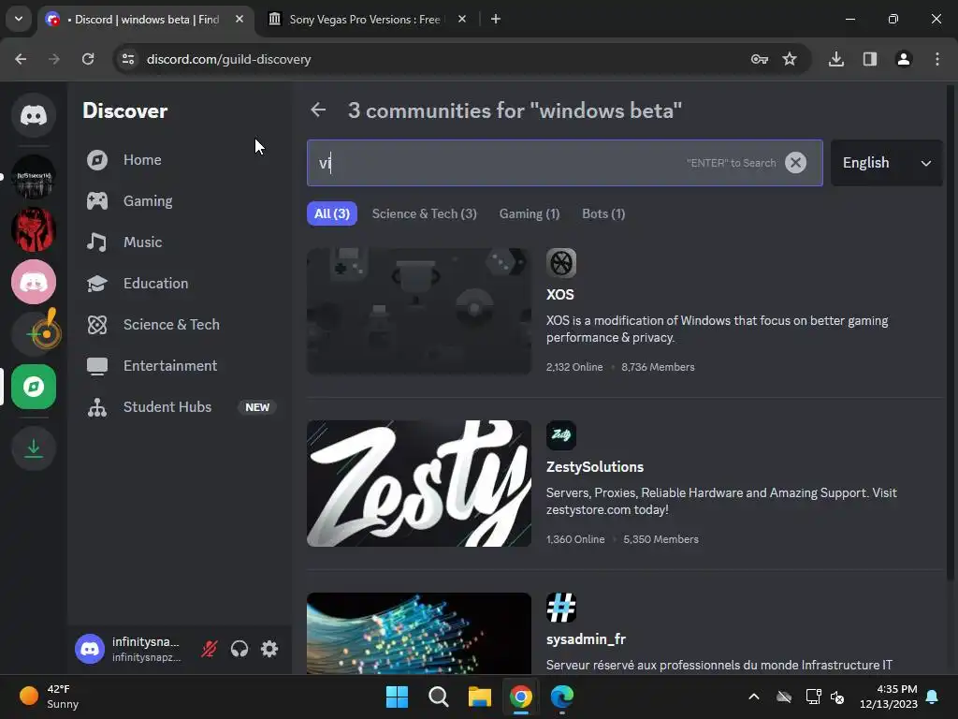This screenshot has width=958, height=719.
Task: Click the browser back arrow
Action: coord(21,59)
